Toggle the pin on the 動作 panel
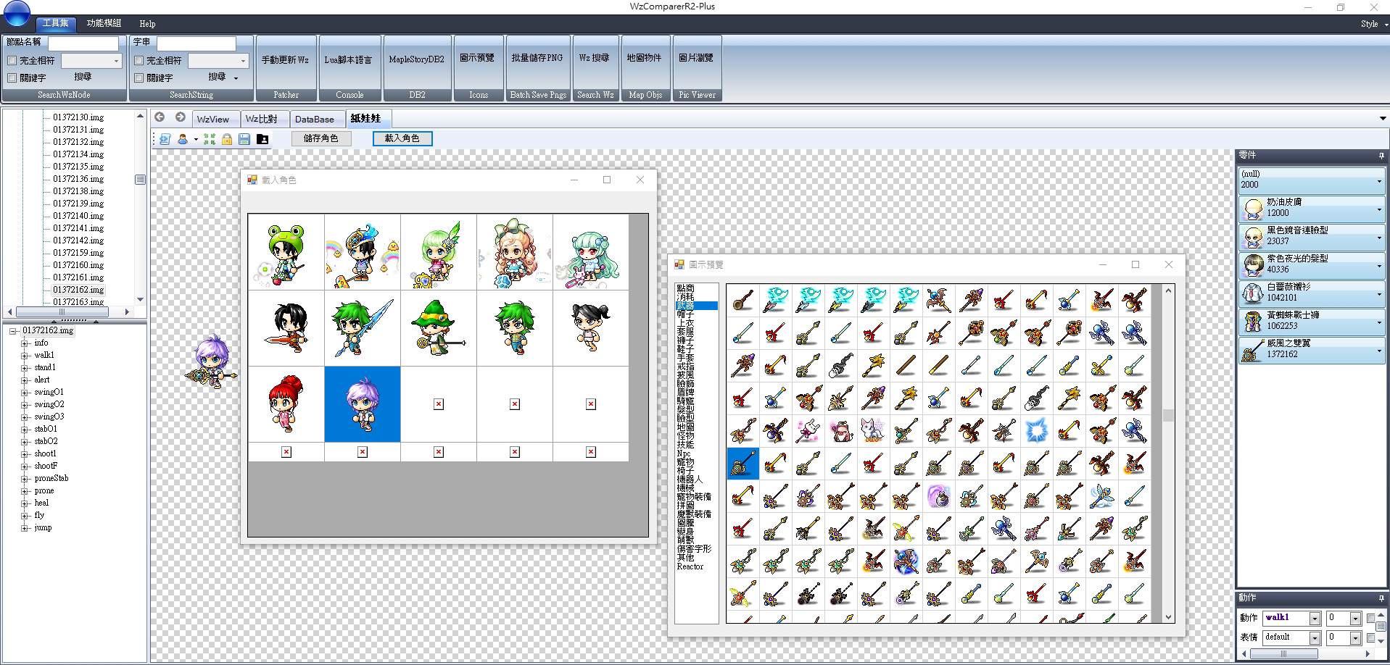The image size is (1390, 665). [x=1381, y=598]
